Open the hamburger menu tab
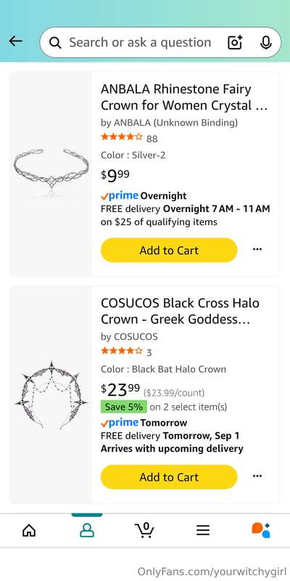 pyautogui.click(x=203, y=531)
